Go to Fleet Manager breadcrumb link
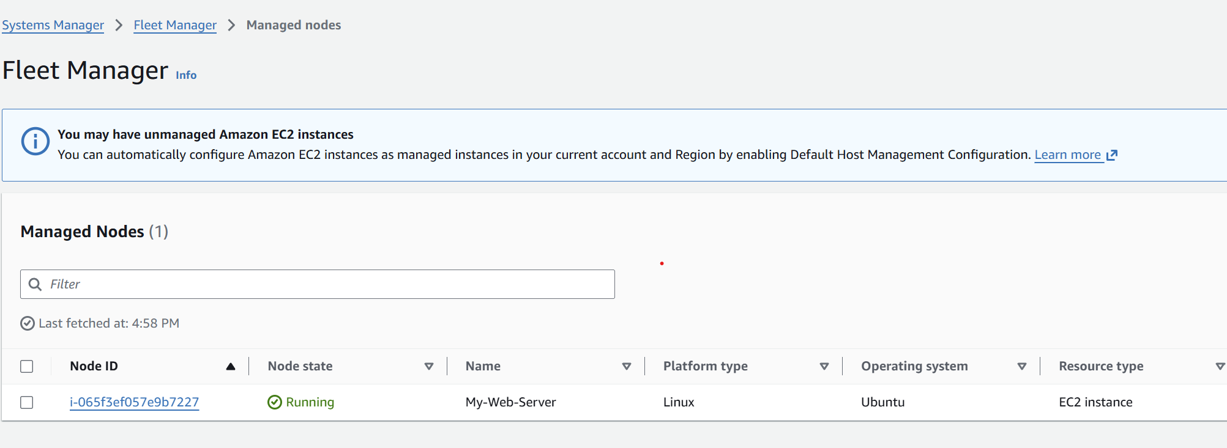Screen dimensions: 1227x448 tap(175, 25)
